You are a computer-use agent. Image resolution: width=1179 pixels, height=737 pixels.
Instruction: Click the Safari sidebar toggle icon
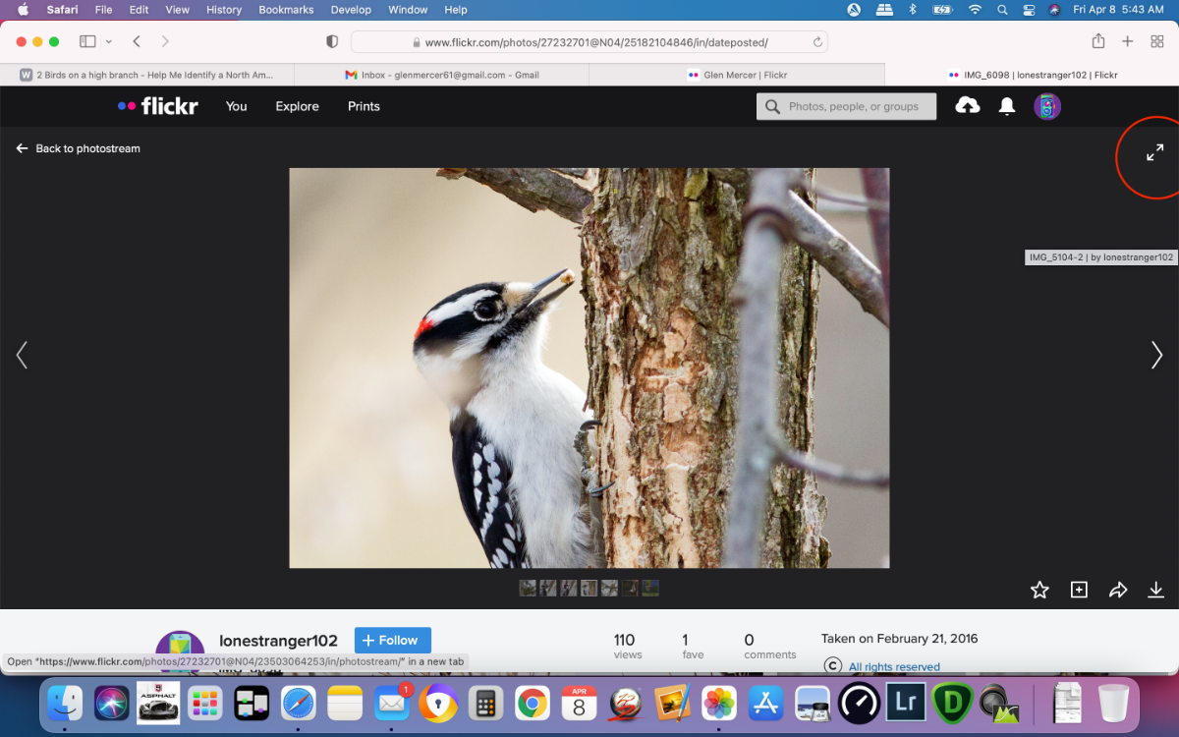(87, 41)
